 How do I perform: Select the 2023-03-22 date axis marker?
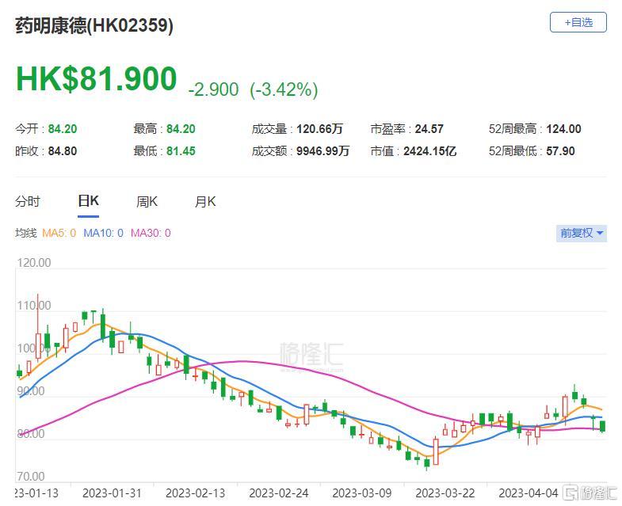445,493
